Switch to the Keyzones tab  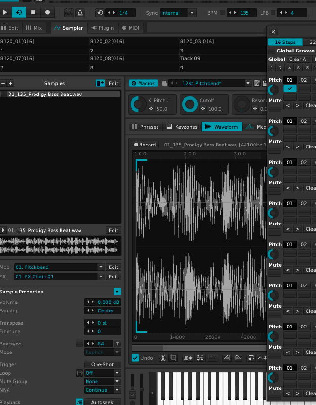coord(181,127)
